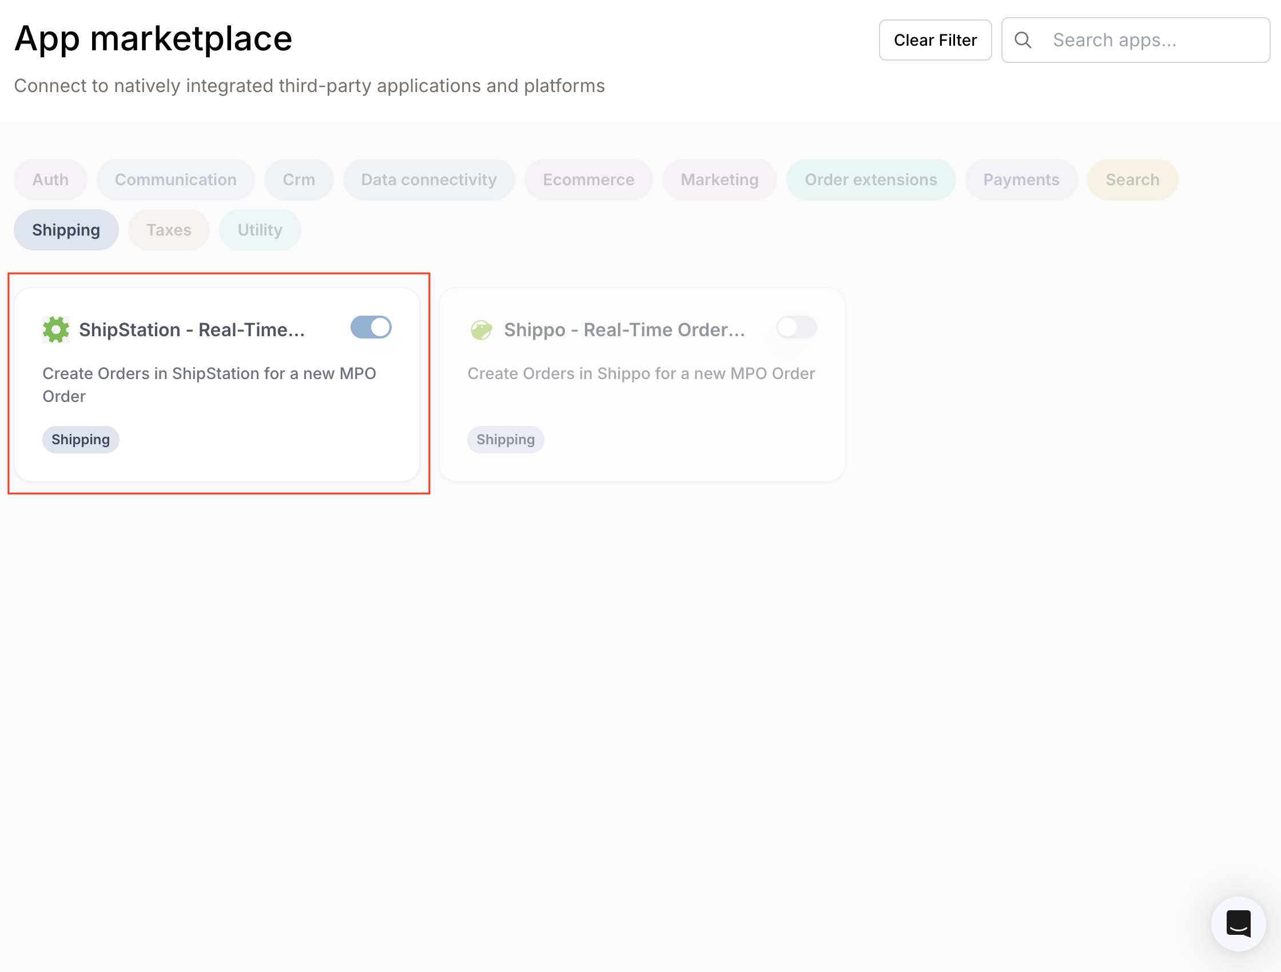Enable the Shippo integration toggle

point(795,327)
